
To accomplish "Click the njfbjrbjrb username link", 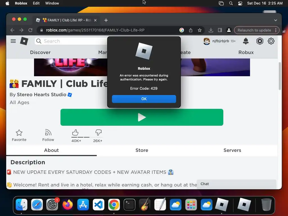I will [x=220, y=41].
